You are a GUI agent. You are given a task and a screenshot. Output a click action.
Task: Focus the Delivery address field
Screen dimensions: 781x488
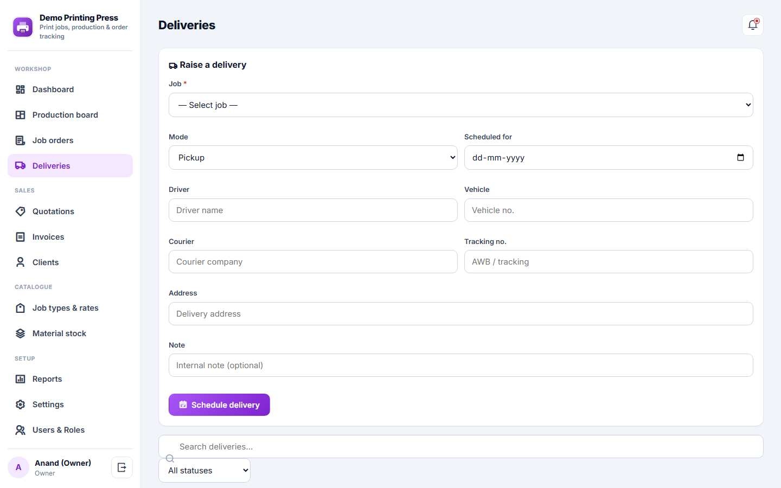click(461, 314)
